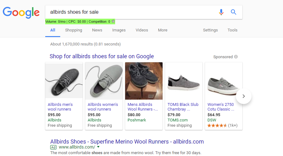283x156 pixels.
Task: Star the keyword in the volume bar
Action: click(113, 21)
